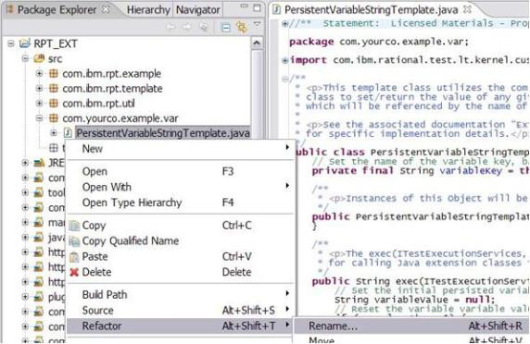Choose Delete from context menu
Viewport: 530px width, 344px height.
pos(181,272)
